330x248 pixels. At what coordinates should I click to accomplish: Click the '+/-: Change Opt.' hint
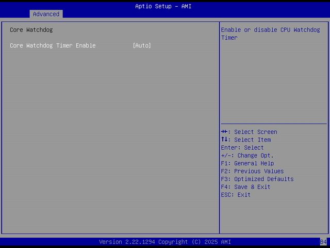pos(247,156)
